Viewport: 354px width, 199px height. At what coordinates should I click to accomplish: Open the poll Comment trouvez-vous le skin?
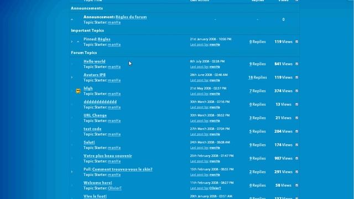(x=122, y=170)
